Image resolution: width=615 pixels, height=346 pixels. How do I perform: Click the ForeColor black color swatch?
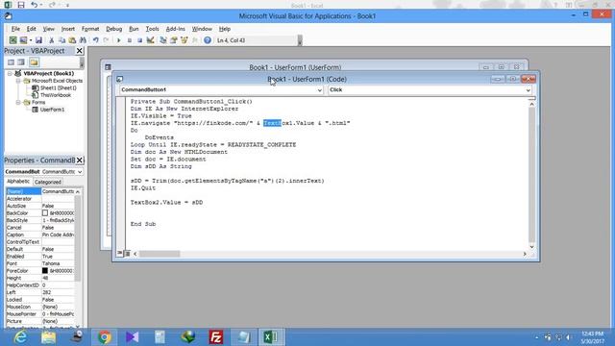tap(45, 271)
